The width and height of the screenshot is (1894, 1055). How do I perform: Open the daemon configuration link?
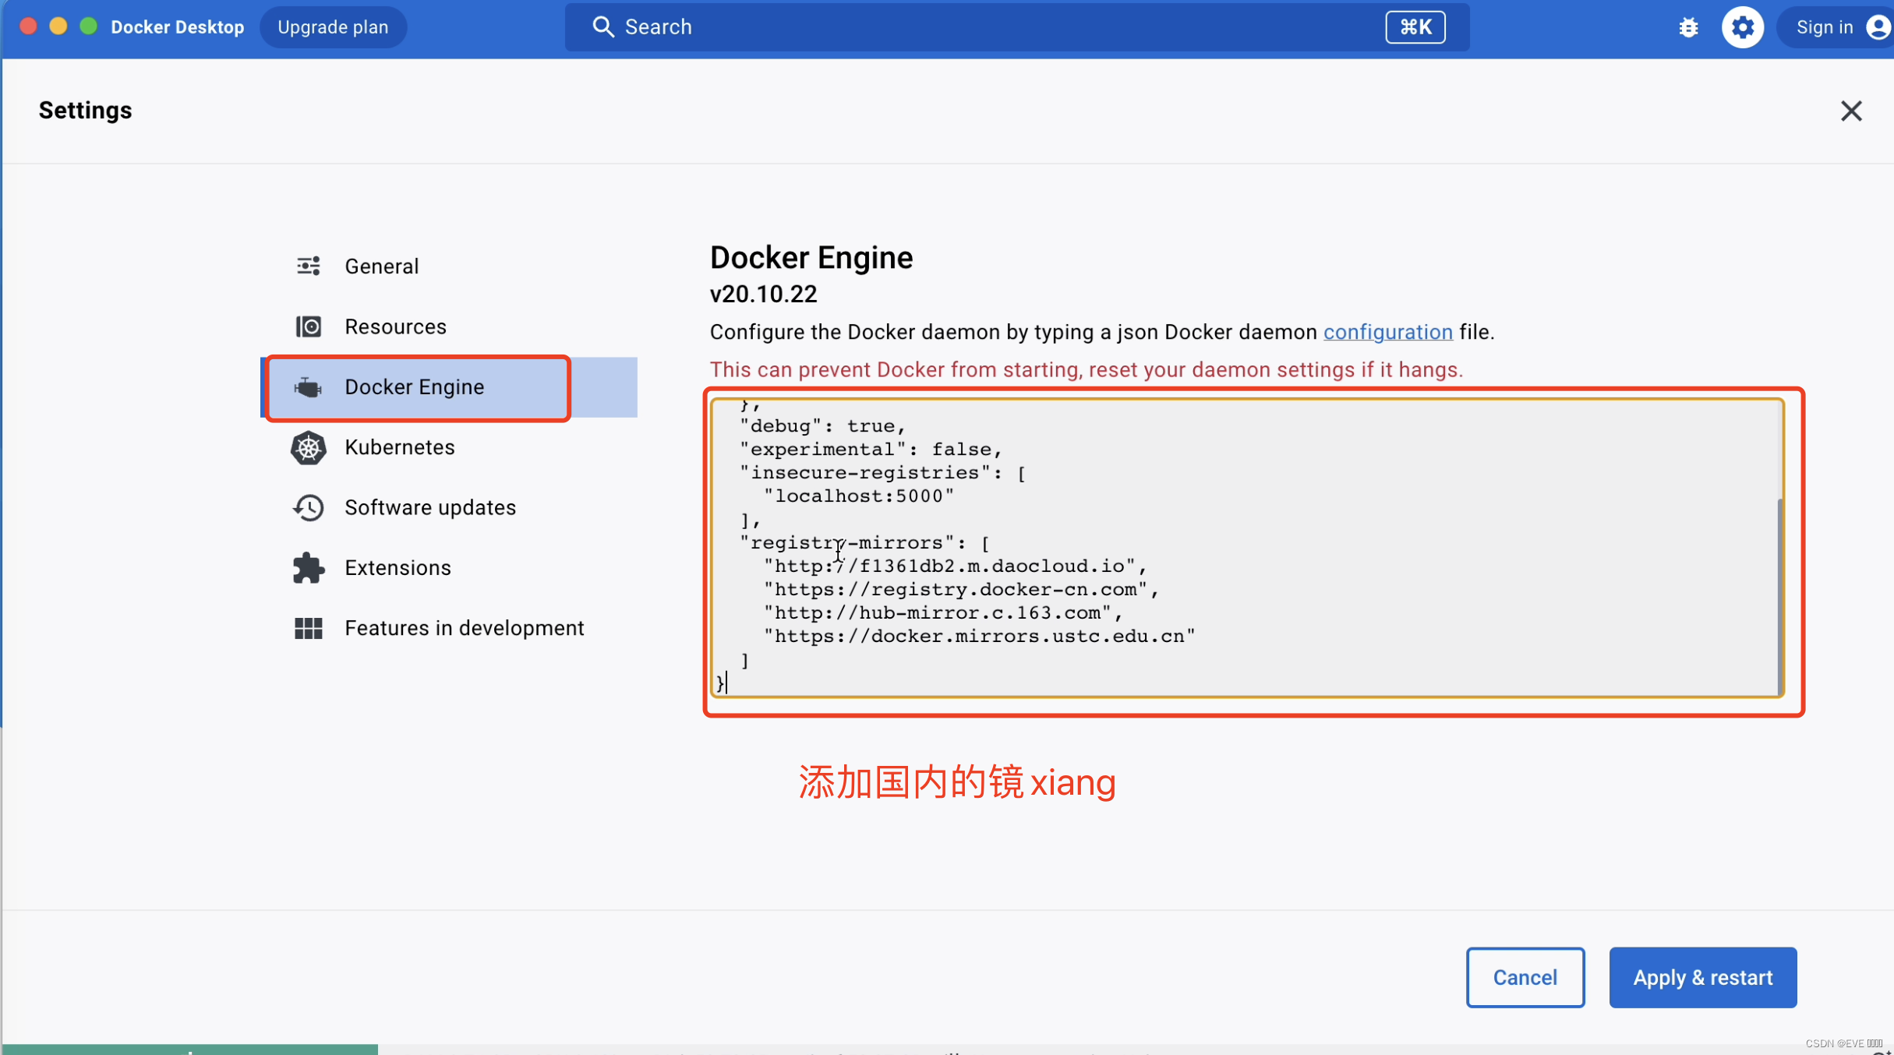1387,332
